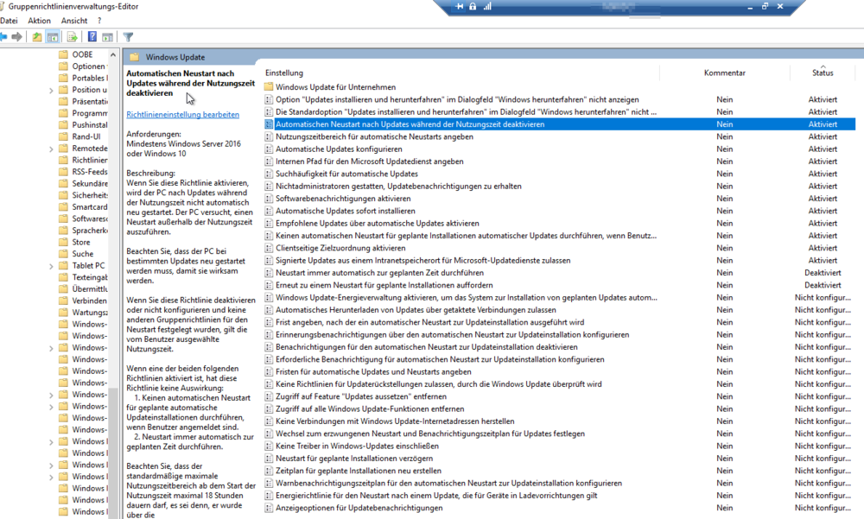Viewport: 864px width, 519px height.
Task: Toggle the Show/Hide Console Tree icon
Action: (54, 37)
